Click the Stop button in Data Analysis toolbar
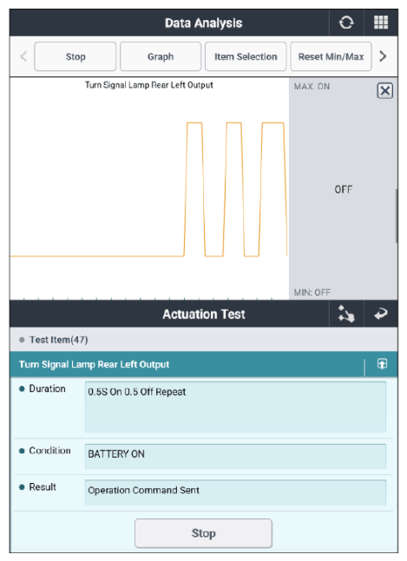407x561 pixels. 75,56
